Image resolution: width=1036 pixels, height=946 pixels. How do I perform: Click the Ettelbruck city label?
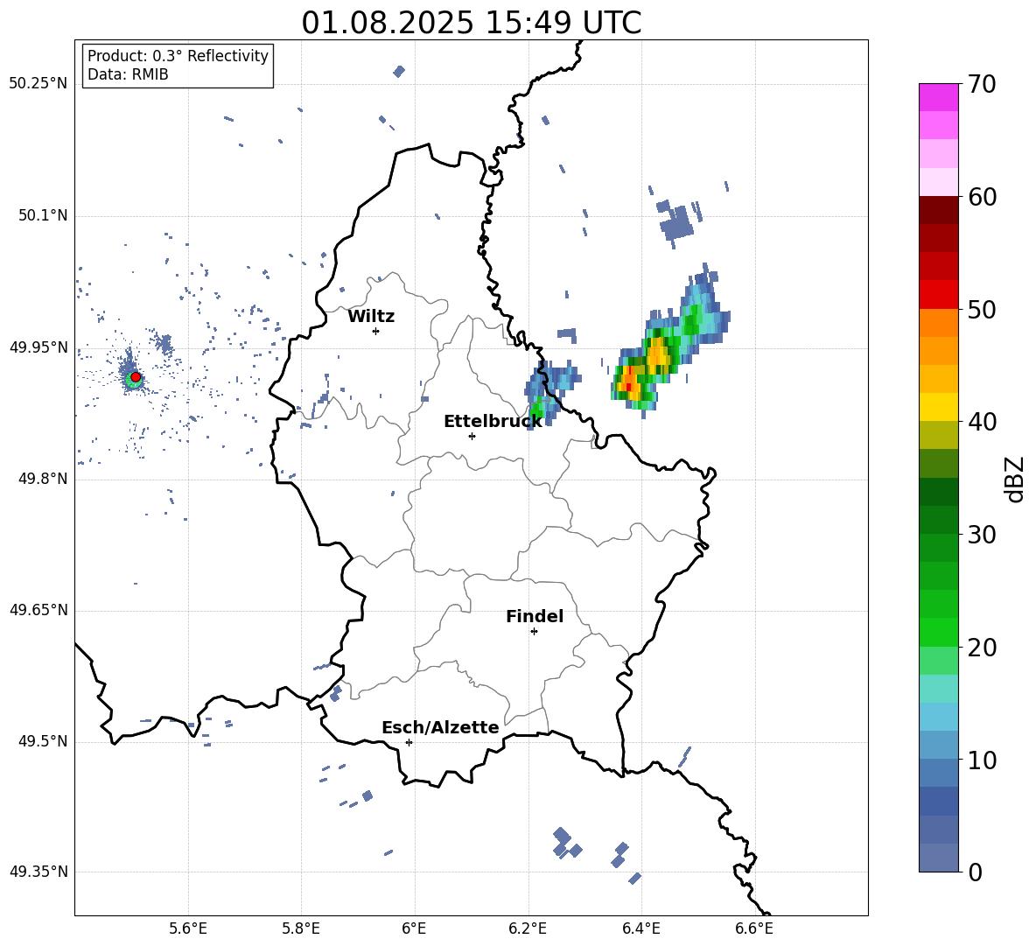coord(493,422)
